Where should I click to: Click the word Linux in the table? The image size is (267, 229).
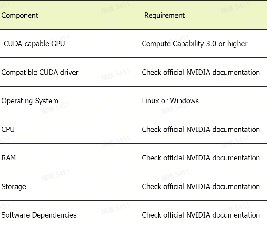click(x=151, y=101)
